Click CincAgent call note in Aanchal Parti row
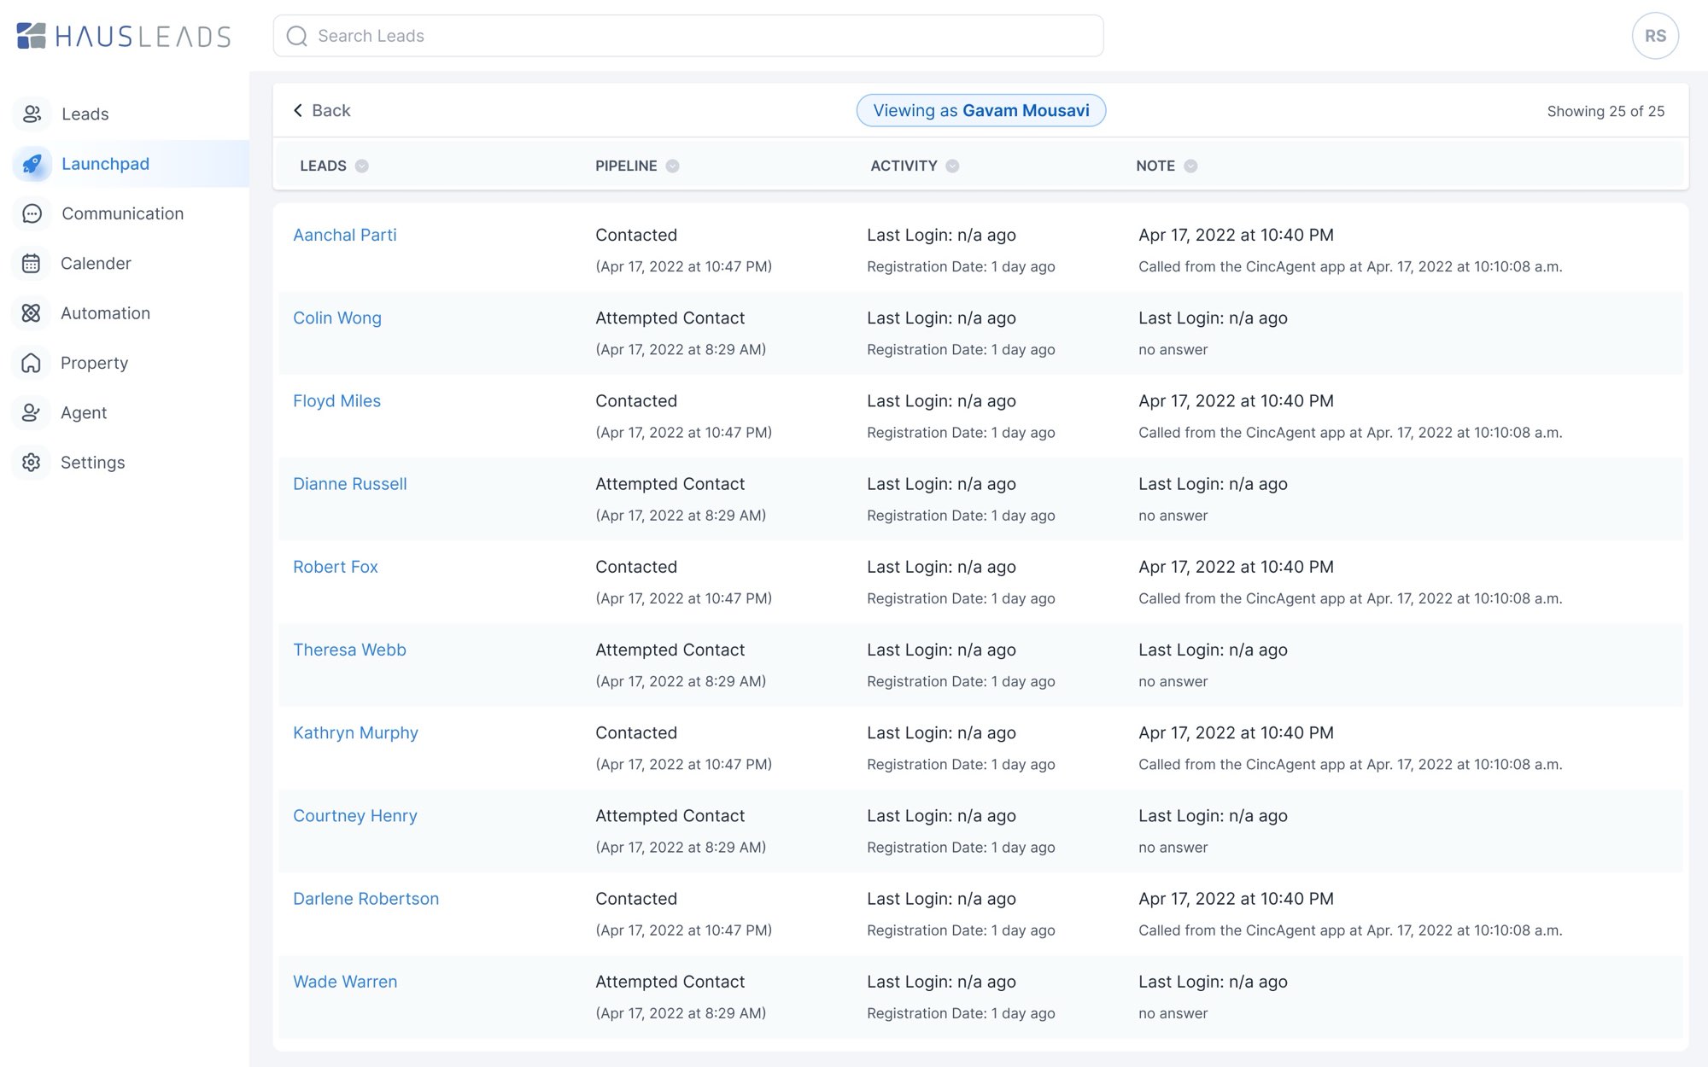The height and width of the screenshot is (1067, 1708). tap(1350, 266)
